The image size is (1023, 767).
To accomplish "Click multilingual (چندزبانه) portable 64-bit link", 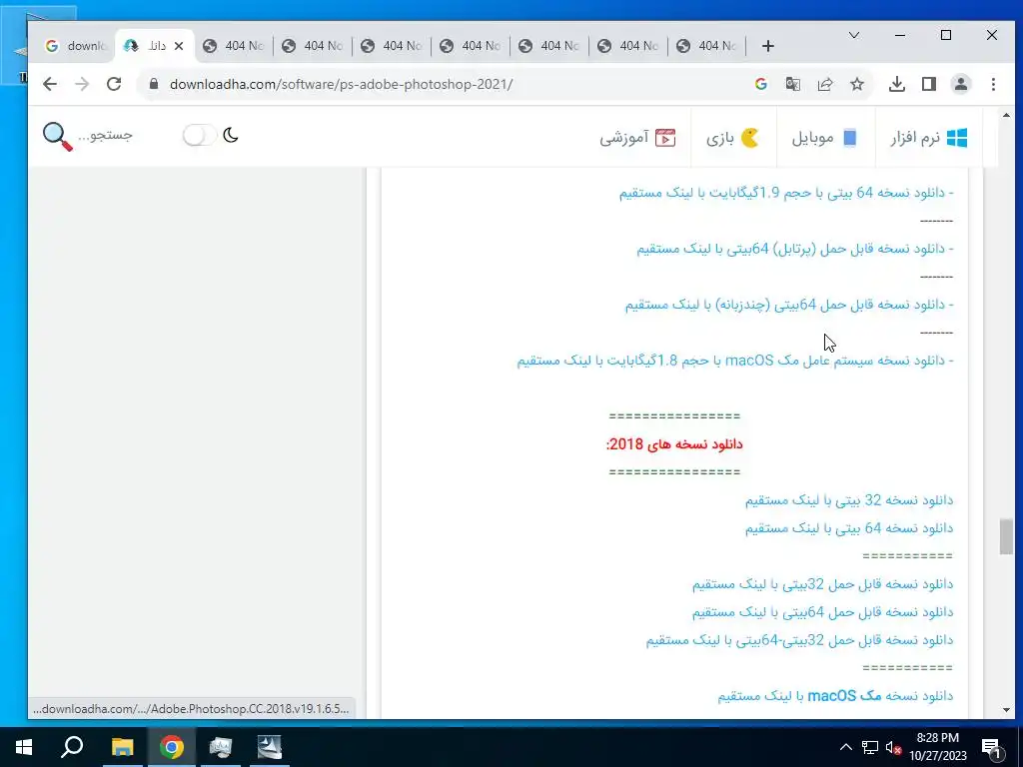I will point(789,305).
